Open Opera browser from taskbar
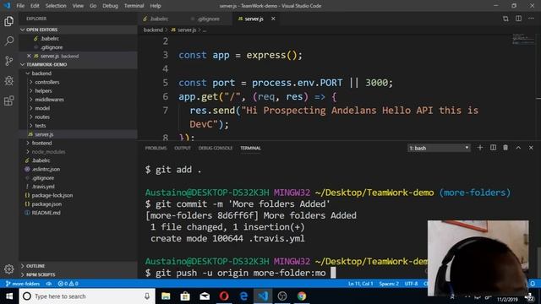The height and width of the screenshot is (304, 541). coord(224,296)
